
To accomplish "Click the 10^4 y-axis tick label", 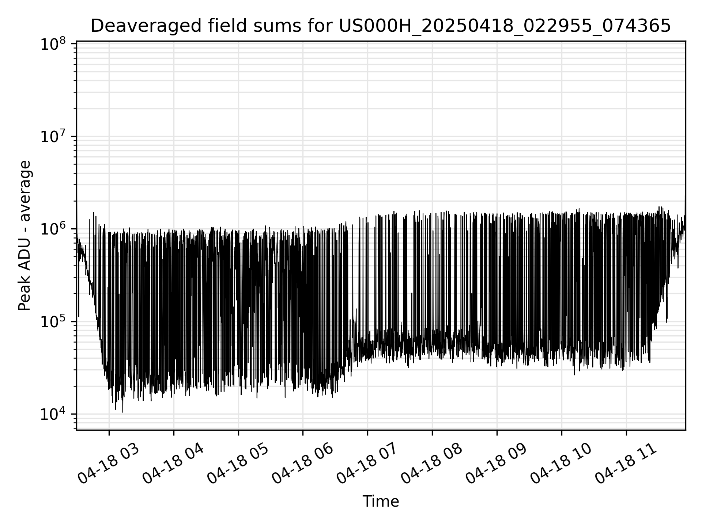I will click(x=53, y=415).
